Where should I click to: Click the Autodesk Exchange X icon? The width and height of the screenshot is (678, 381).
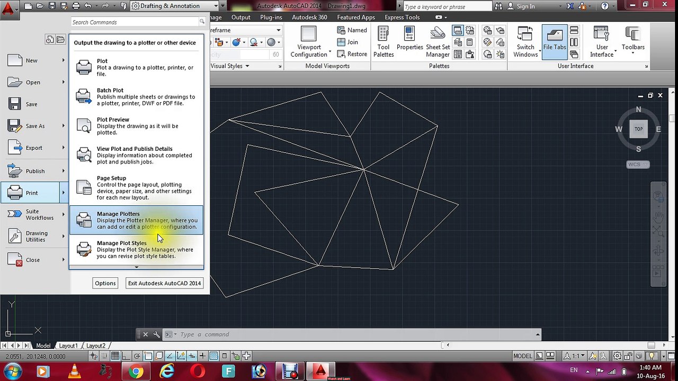(570, 6)
